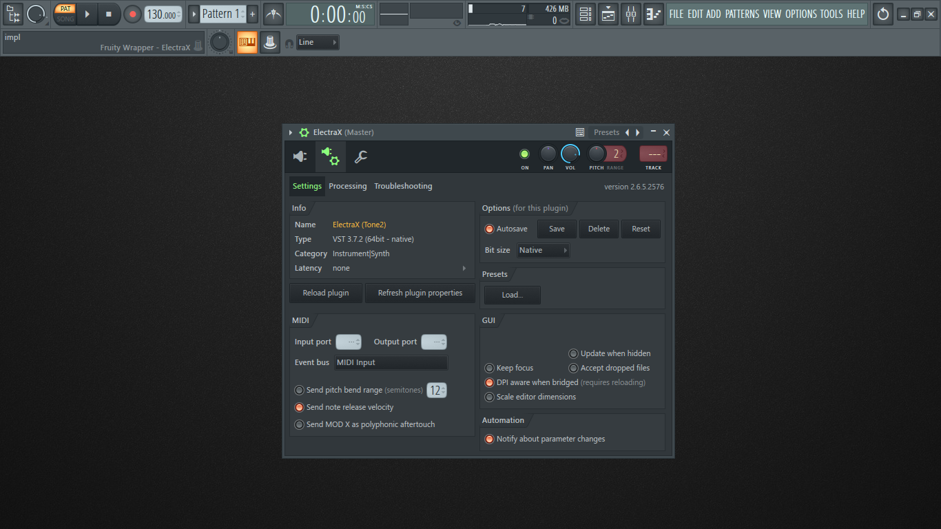Open the TRACK mixer routing selector
The image size is (941, 529).
653,154
